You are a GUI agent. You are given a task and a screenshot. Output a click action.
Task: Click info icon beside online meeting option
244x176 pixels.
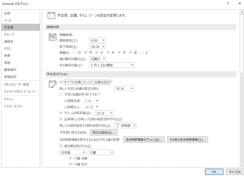click(111, 82)
